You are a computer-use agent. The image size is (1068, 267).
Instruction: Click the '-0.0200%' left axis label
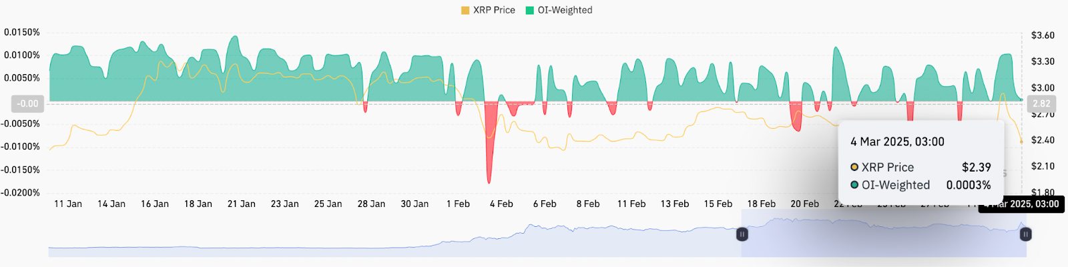(22, 192)
